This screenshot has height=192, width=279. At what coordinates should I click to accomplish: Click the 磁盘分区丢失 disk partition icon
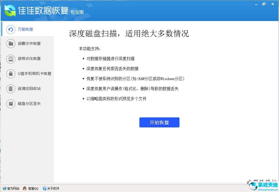click(x=11, y=104)
